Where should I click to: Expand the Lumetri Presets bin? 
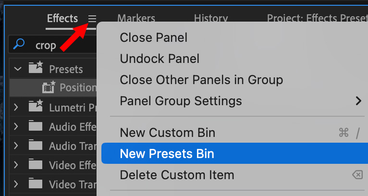coord(16,107)
